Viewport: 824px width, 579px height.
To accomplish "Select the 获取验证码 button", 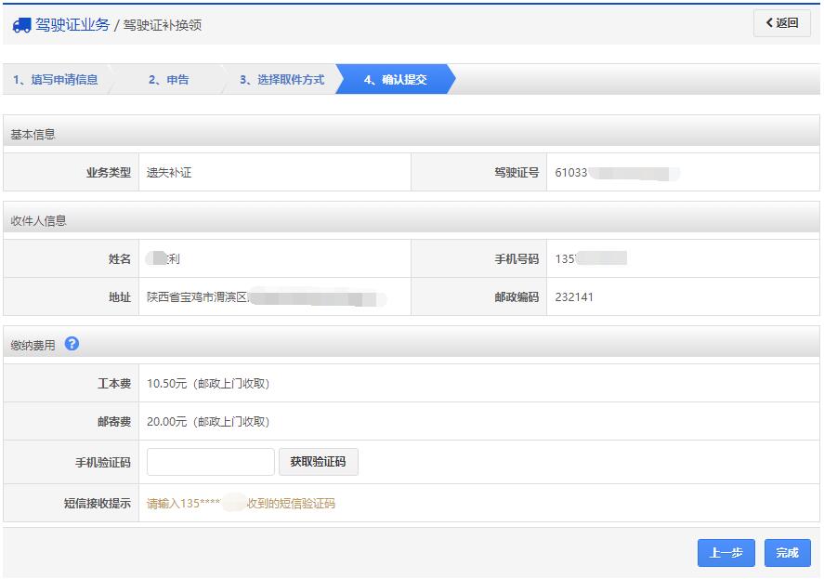I will pyautogui.click(x=319, y=462).
